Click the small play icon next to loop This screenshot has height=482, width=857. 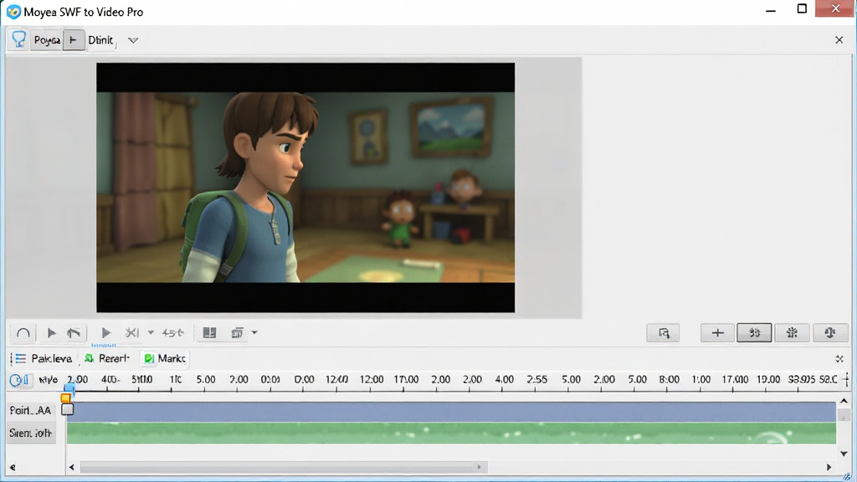click(x=51, y=333)
